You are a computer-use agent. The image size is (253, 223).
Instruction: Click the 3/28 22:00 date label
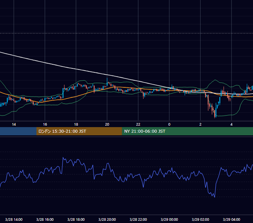(x=138, y=219)
